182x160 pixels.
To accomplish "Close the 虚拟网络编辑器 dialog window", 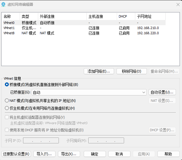I will pos(178,5).
